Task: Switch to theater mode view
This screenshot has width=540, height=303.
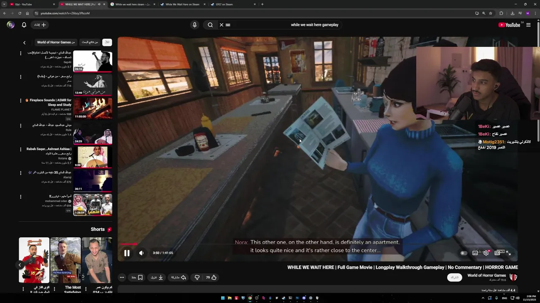Action: click(497, 253)
